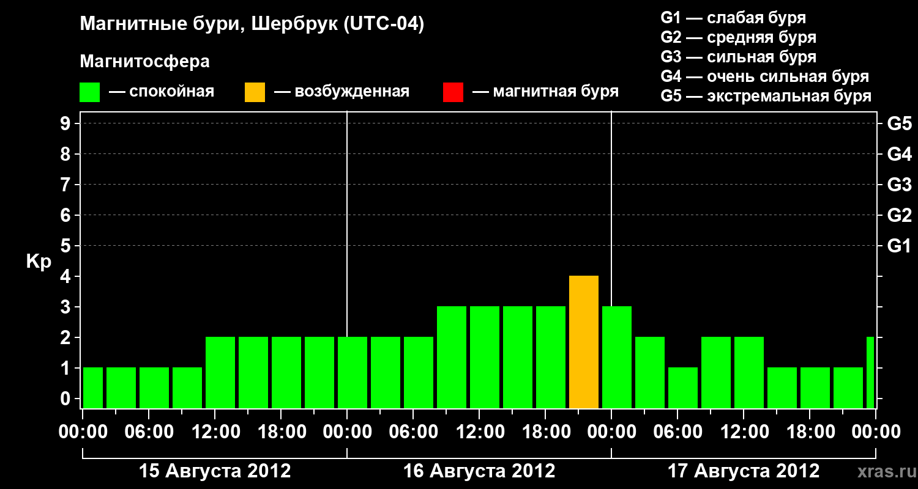
Task: Click the 'Kp' axis title
Action: [39, 262]
